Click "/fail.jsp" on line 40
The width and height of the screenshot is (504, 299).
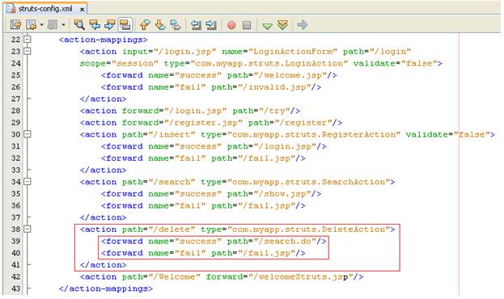tap(267, 254)
